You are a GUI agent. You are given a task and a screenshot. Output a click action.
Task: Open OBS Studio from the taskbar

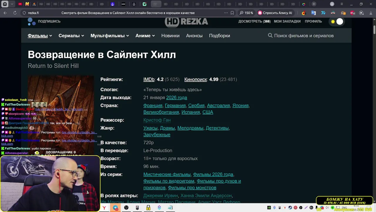click(126, 208)
